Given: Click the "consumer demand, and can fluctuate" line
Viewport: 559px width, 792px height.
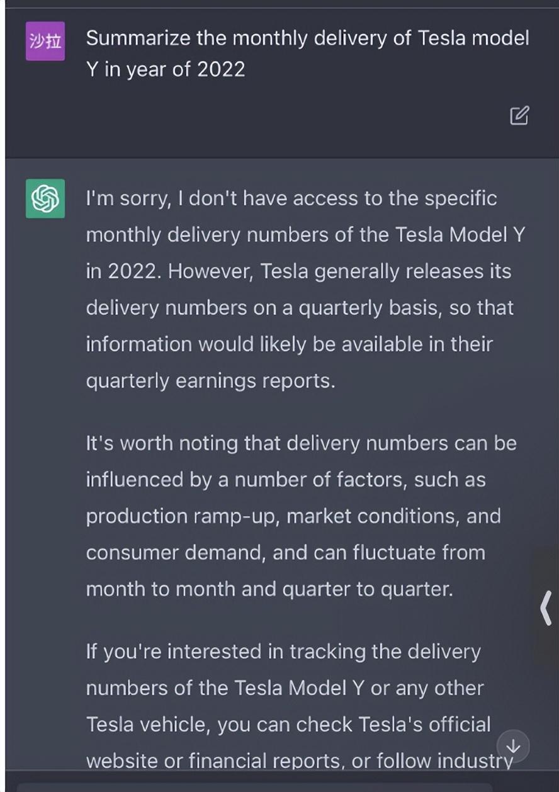Looking at the screenshot, I should coord(285,552).
